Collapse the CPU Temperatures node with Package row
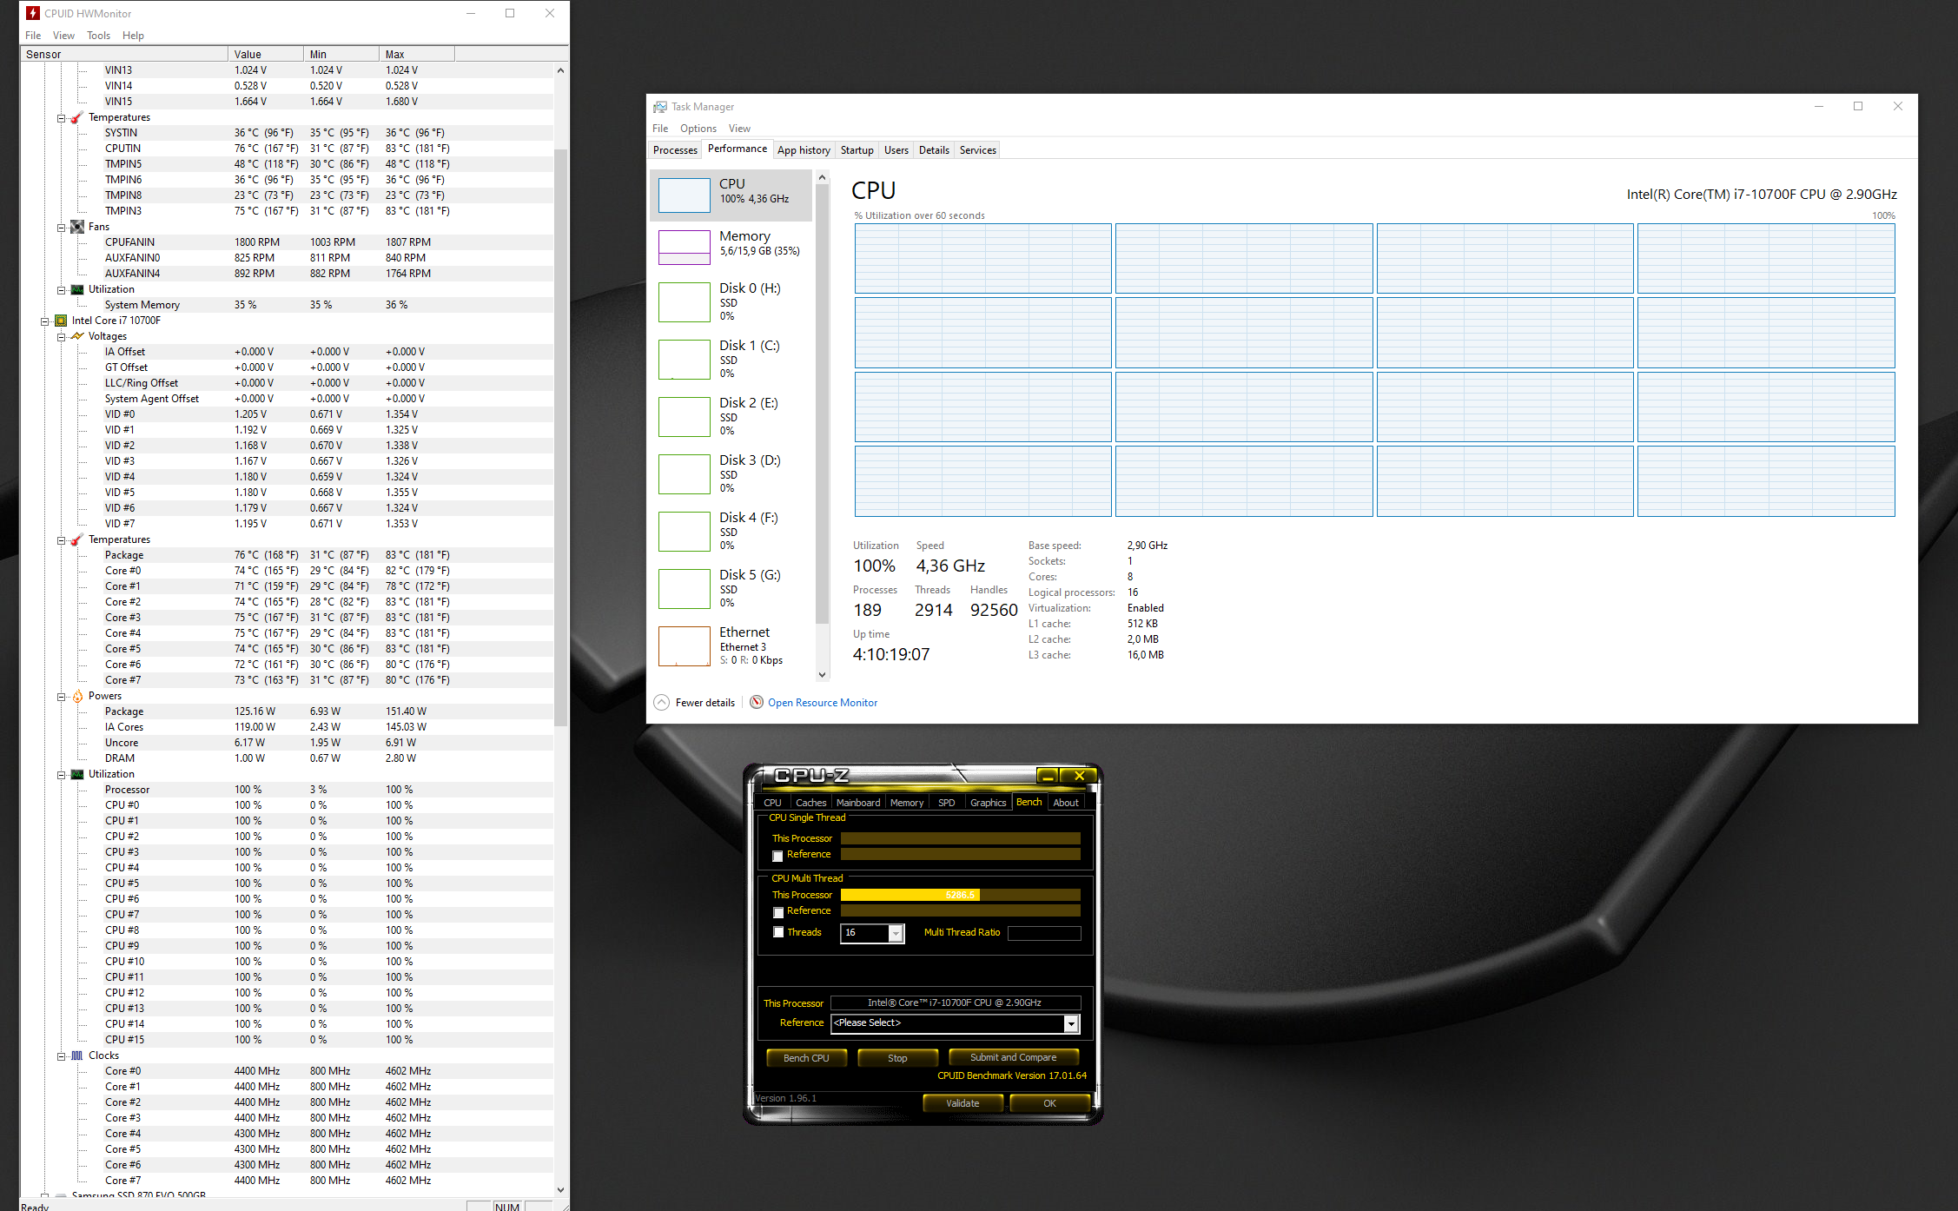 pyautogui.click(x=61, y=539)
